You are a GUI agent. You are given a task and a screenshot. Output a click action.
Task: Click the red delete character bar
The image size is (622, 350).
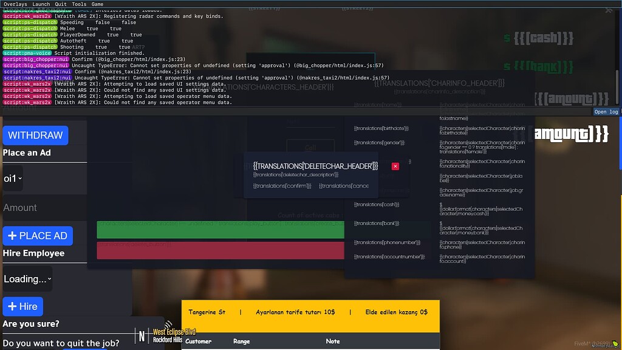(x=220, y=250)
